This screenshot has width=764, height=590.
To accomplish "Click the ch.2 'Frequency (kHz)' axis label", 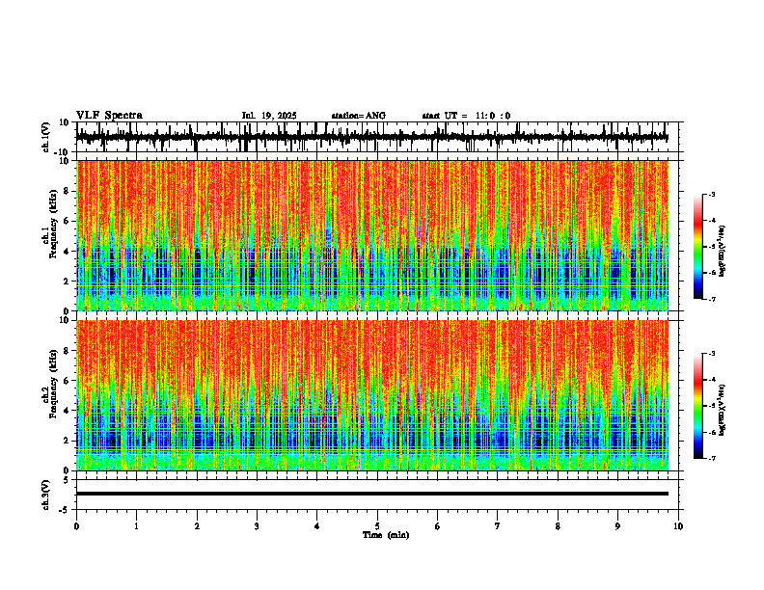I will pyautogui.click(x=53, y=384).
